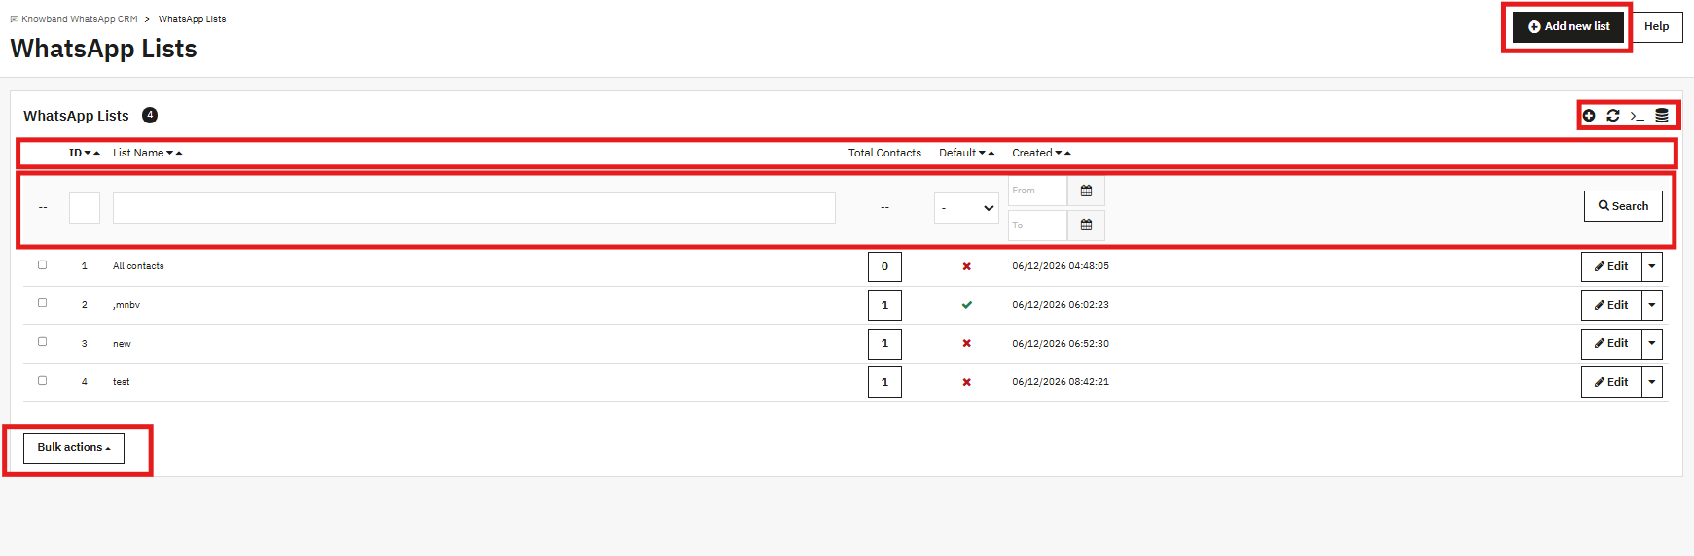1694x556 pixels.
Task: Sort List Name column descending arrow
Action: 170,153
